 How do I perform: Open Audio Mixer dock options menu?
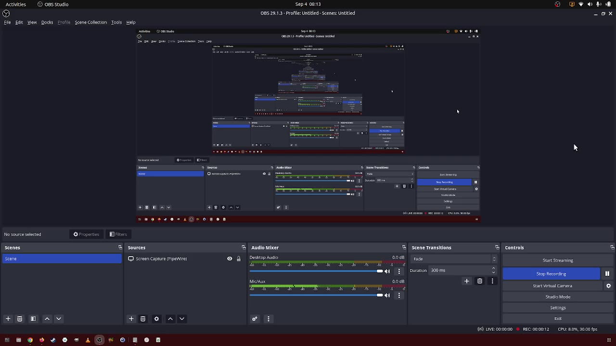tap(269, 319)
